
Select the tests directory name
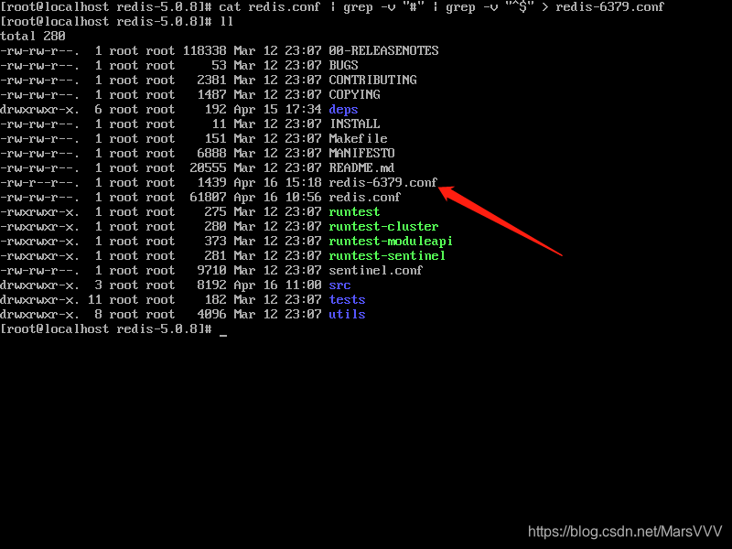point(347,300)
